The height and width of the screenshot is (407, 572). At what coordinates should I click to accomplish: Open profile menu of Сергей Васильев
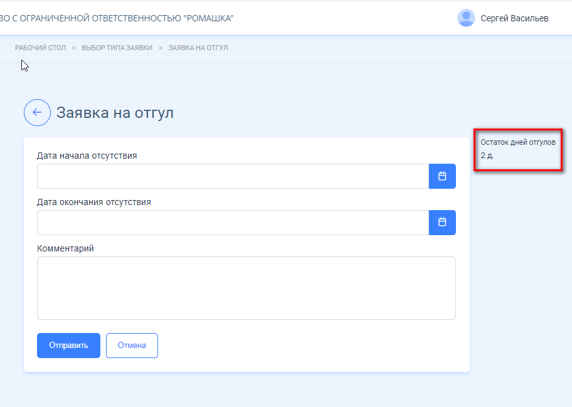(x=514, y=18)
